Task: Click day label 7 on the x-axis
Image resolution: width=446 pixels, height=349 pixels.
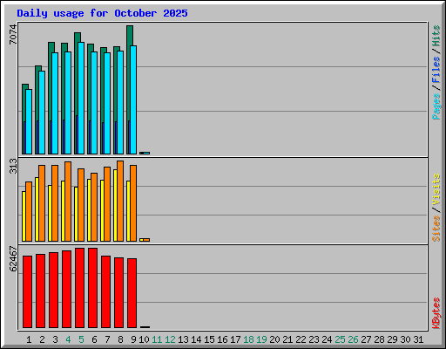Action: click(107, 339)
